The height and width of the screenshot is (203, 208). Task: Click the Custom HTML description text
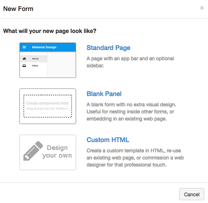(135, 158)
